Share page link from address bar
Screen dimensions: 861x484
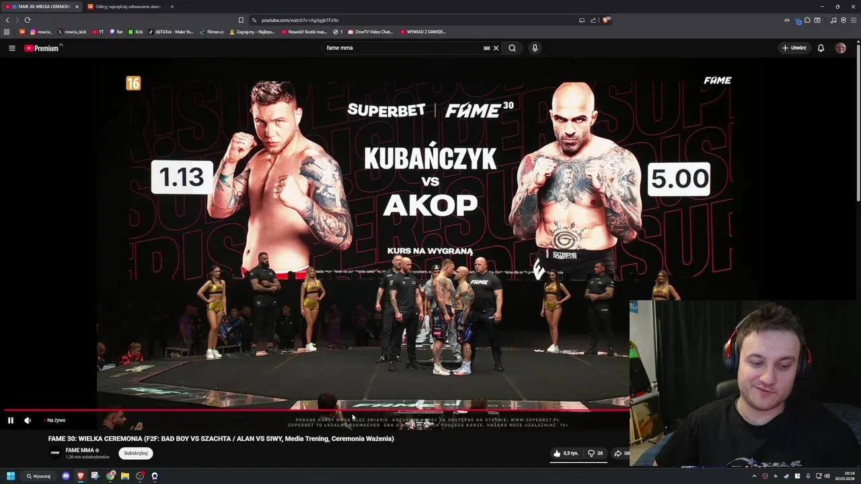[593, 20]
